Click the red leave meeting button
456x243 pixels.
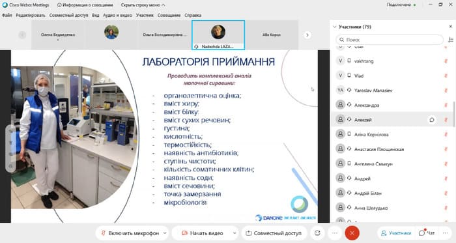pos(352,233)
